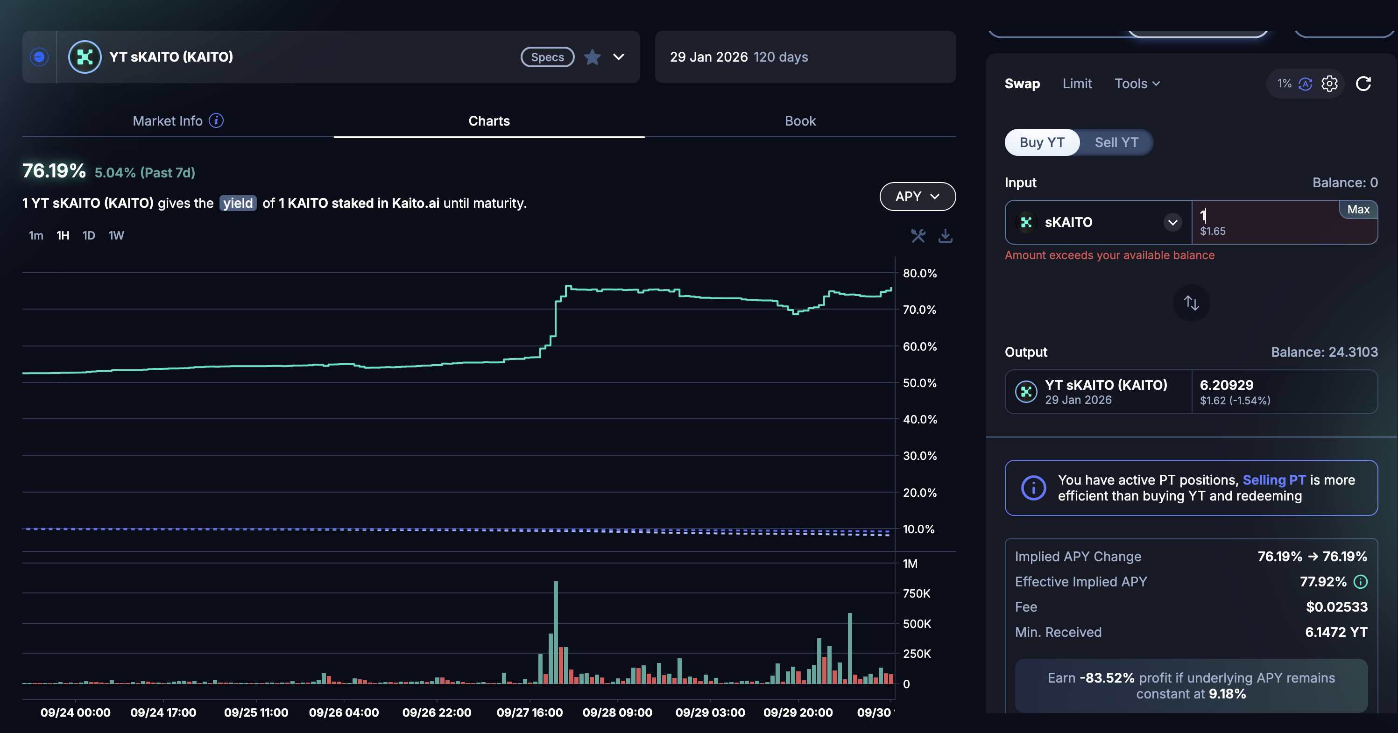Click the Specs button
This screenshot has width=1398, height=733.
click(547, 57)
